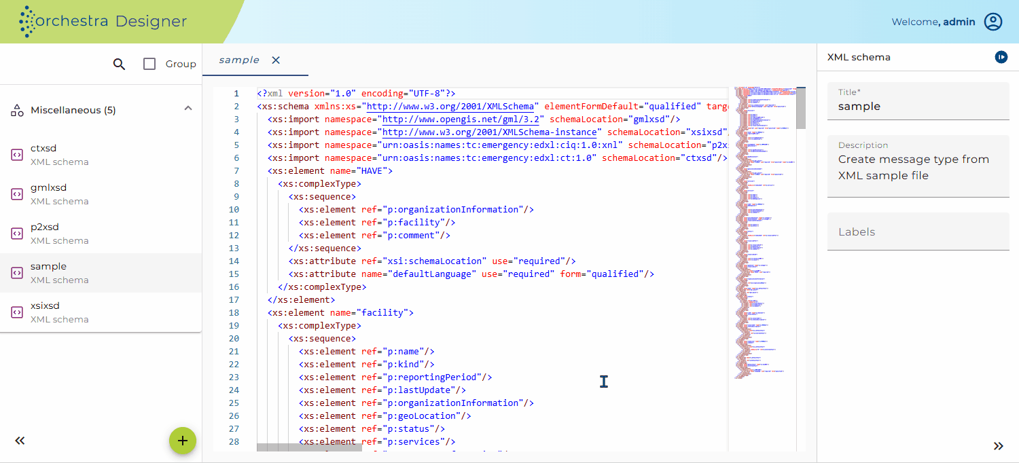Select the p2xsd schema in the list
The image size is (1019, 463).
click(101, 234)
